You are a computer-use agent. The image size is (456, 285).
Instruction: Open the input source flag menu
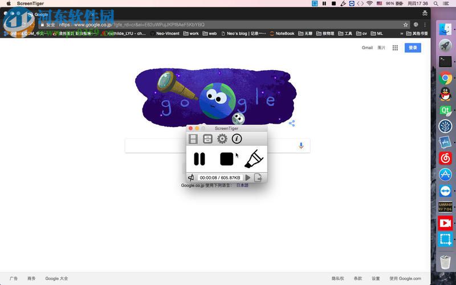[379, 3]
